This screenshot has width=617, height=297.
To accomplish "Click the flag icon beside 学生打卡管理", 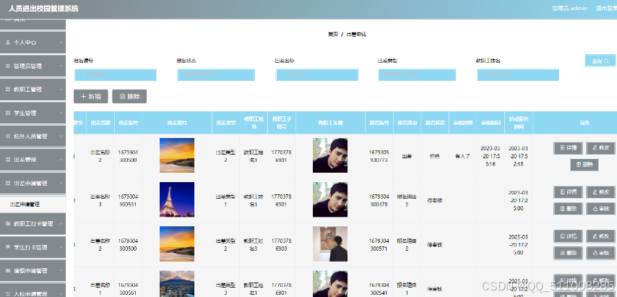I will pyautogui.click(x=8, y=247).
